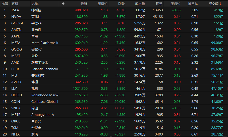Image resolution: width=228 pixels, height=137 pixels.
Task: Click the price 186.600 for NVDA
Action: tap(81, 17)
